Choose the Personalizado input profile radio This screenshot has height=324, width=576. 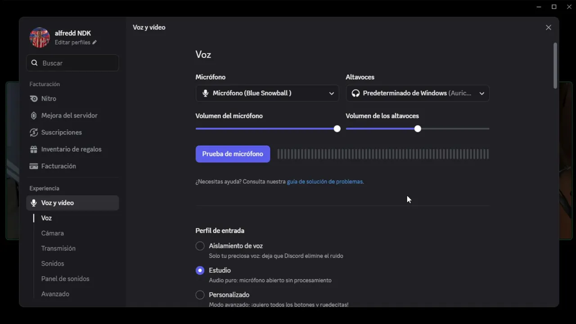pyautogui.click(x=200, y=295)
